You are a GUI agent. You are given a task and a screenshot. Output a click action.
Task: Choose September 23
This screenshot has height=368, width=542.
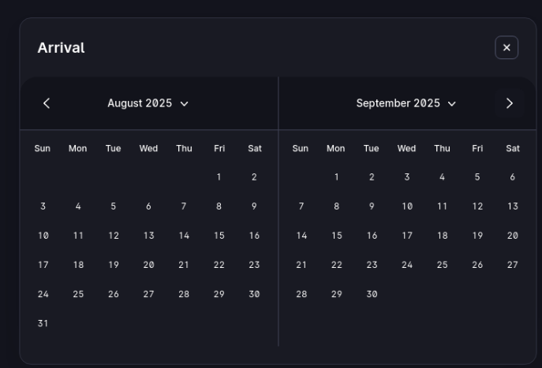point(372,265)
